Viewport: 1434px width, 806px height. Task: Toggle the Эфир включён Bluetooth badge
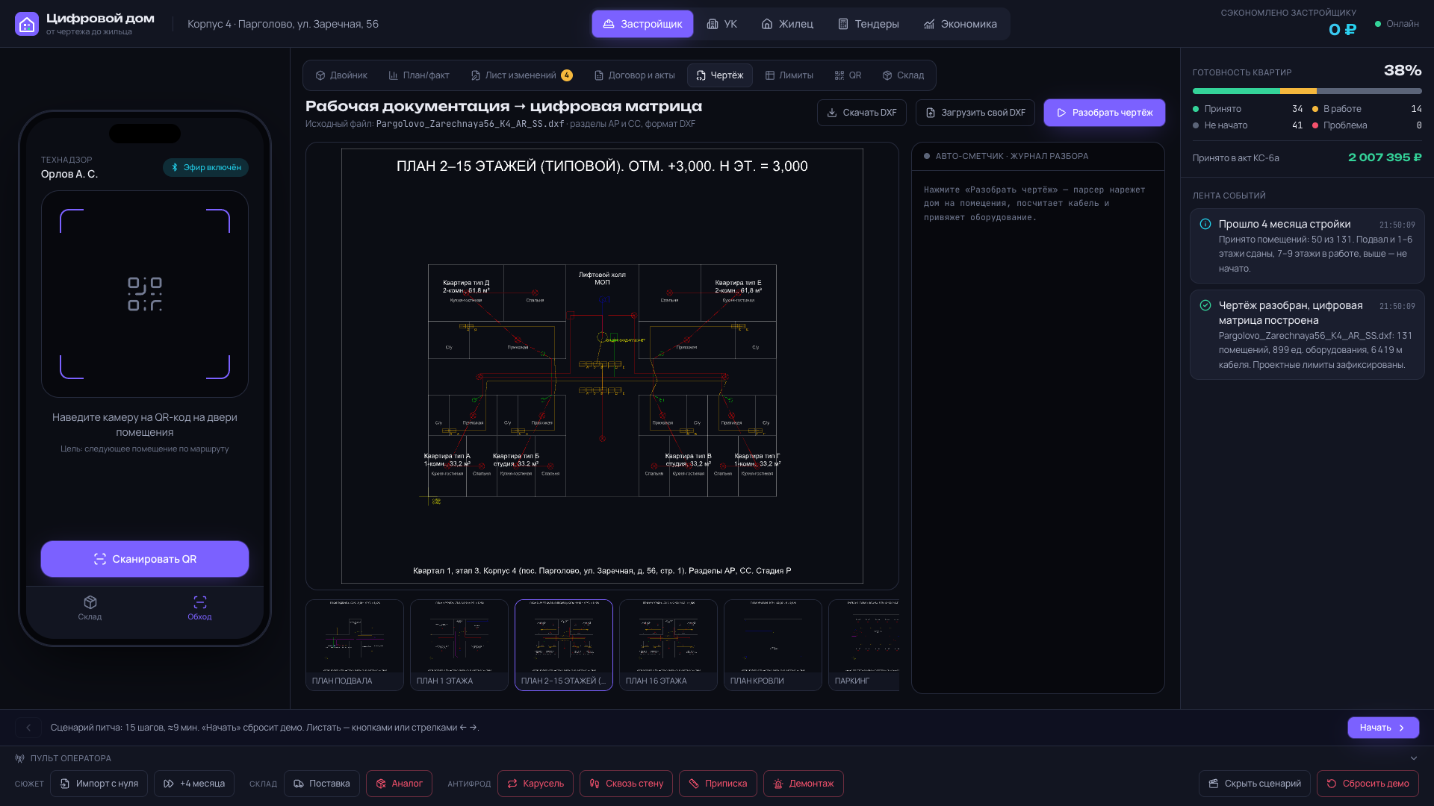pos(205,167)
